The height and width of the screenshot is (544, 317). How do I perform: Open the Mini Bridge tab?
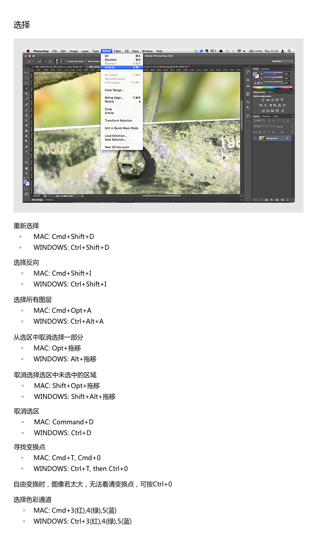[x=38, y=199]
